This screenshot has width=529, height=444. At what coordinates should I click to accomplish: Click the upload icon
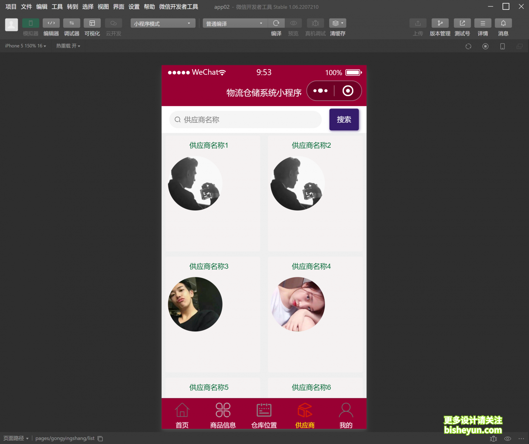pos(418,23)
